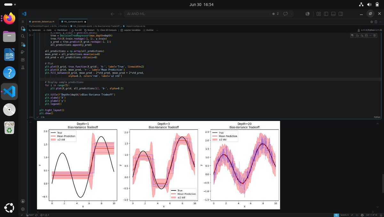Image resolution: width=384 pixels, height=217 pixels.
Task: Click the split cell icon in cell toolbar
Action: tap(366, 35)
